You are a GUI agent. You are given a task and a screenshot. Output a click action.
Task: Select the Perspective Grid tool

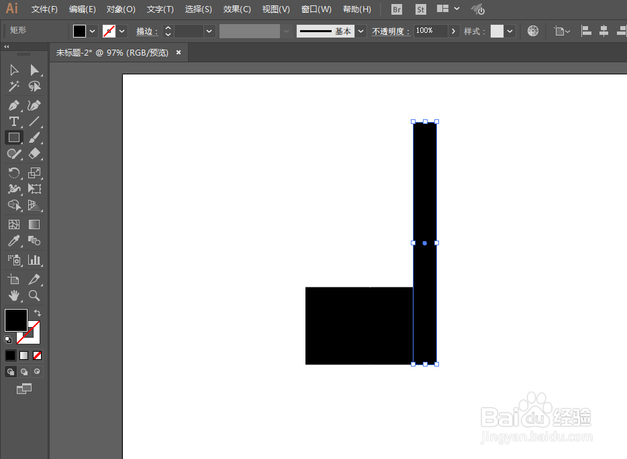[34, 205]
